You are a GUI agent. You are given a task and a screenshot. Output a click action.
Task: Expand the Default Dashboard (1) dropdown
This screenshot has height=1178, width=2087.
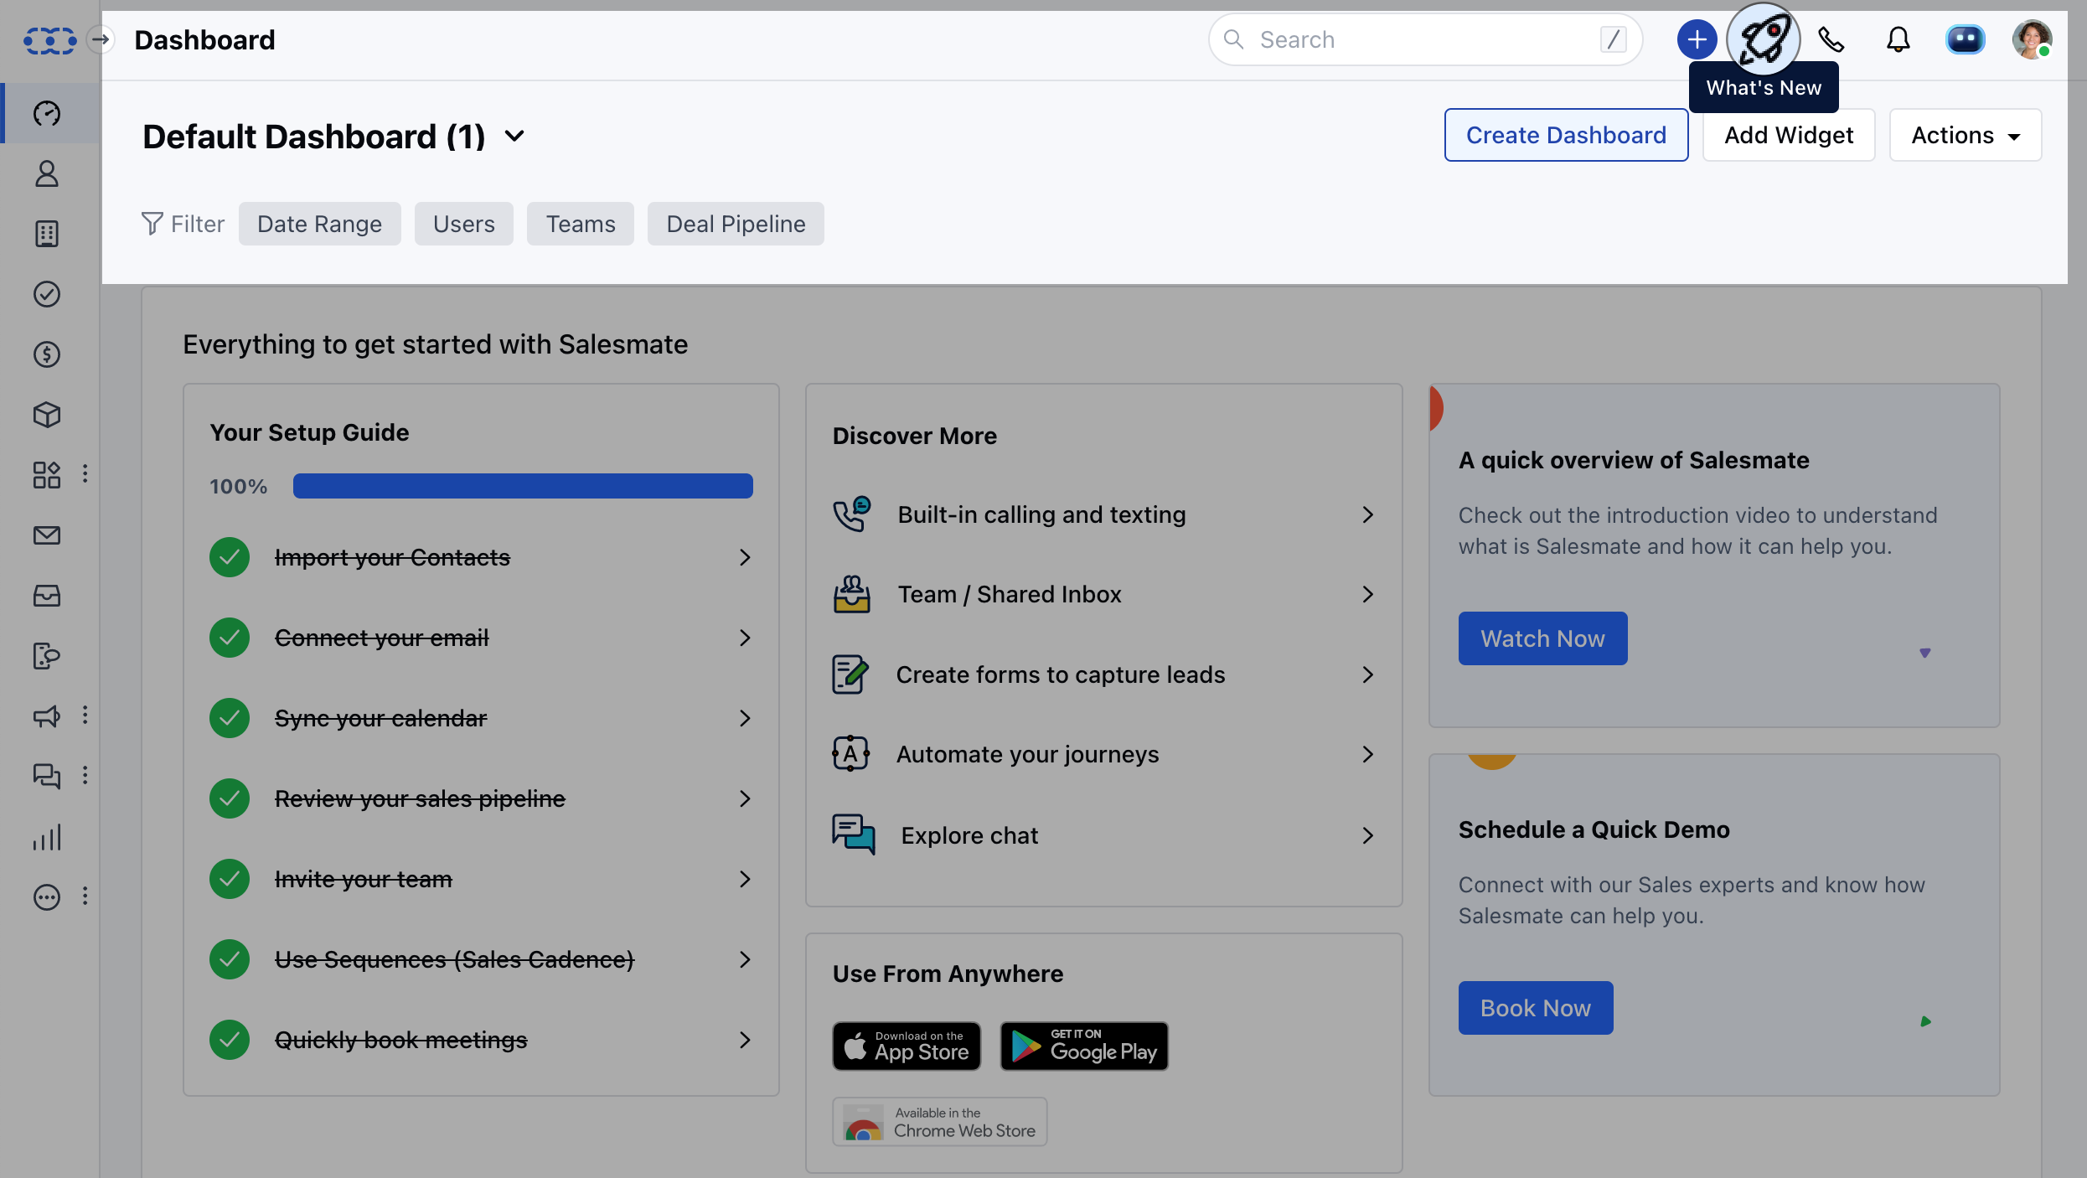(514, 136)
